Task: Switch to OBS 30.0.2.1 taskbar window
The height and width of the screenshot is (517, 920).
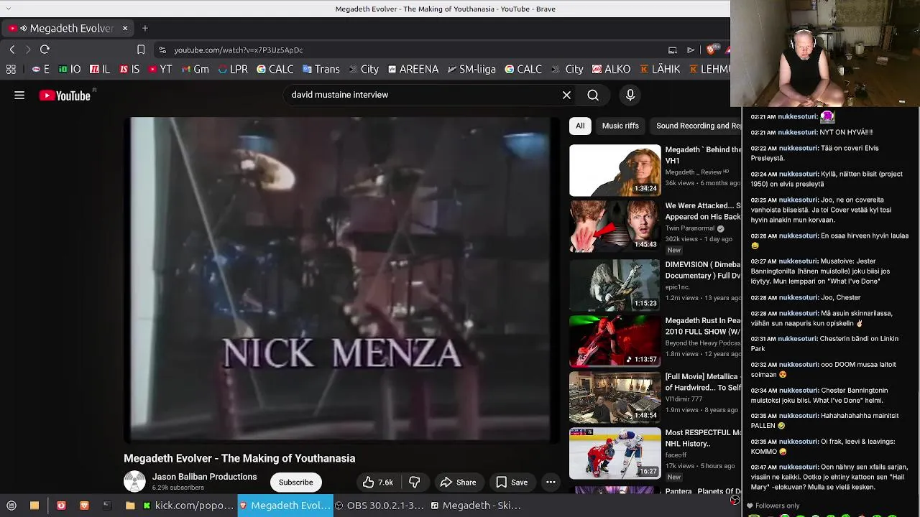Action: coord(380,506)
